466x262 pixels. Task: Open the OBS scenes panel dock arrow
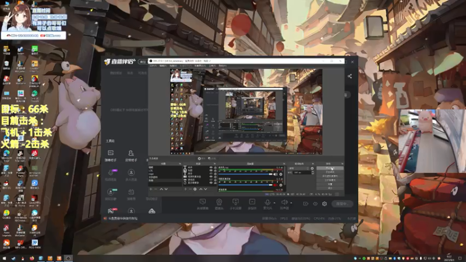tap(180, 164)
